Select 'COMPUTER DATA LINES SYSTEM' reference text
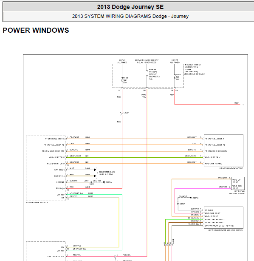The height and width of the screenshot is (261, 254). 107,173
